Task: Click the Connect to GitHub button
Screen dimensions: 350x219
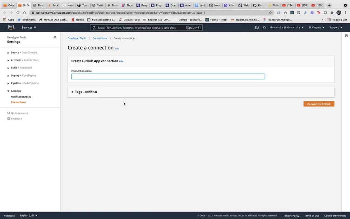Action: click(x=319, y=104)
